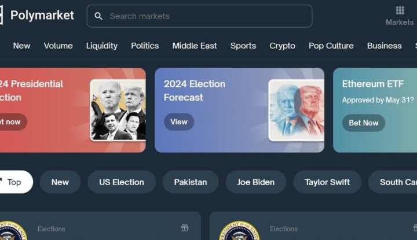Click presidential seal on right Elections card

coord(239,231)
